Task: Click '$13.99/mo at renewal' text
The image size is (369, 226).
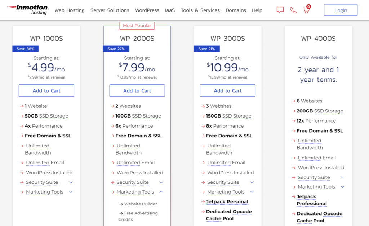Action: point(228,77)
